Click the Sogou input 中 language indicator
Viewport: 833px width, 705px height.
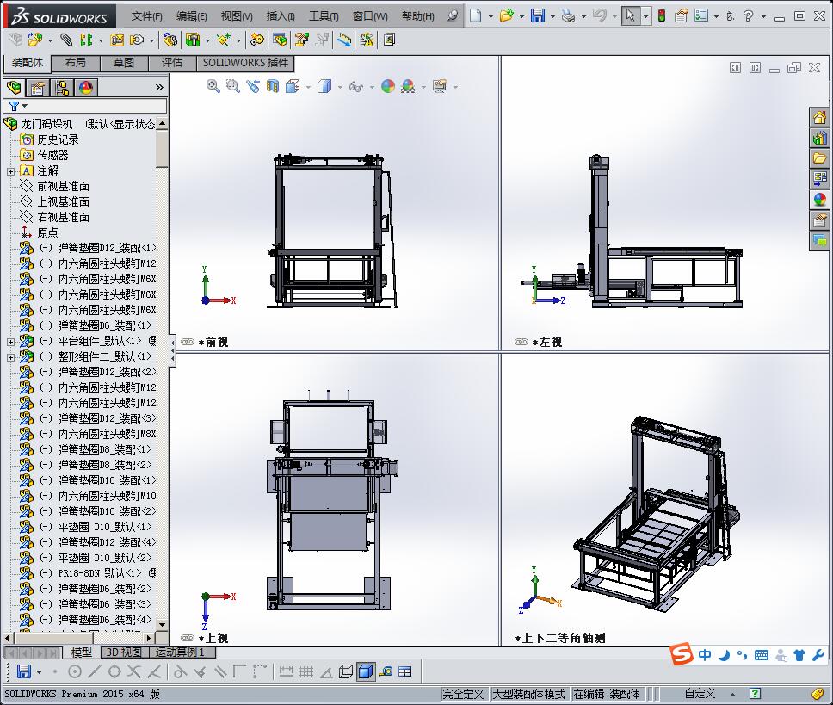tap(705, 655)
